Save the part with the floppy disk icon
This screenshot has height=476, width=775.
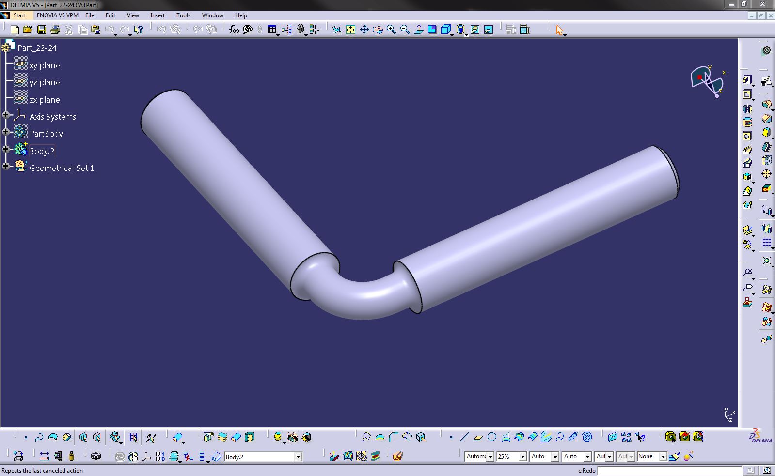(x=42, y=30)
